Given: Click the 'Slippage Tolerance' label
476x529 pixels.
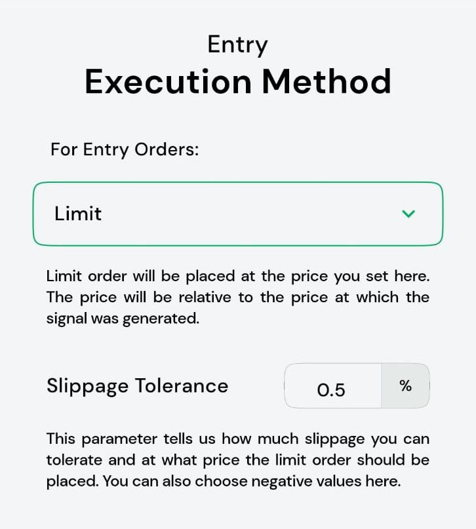Looking at the screenshot, I should tap(137, 385).
